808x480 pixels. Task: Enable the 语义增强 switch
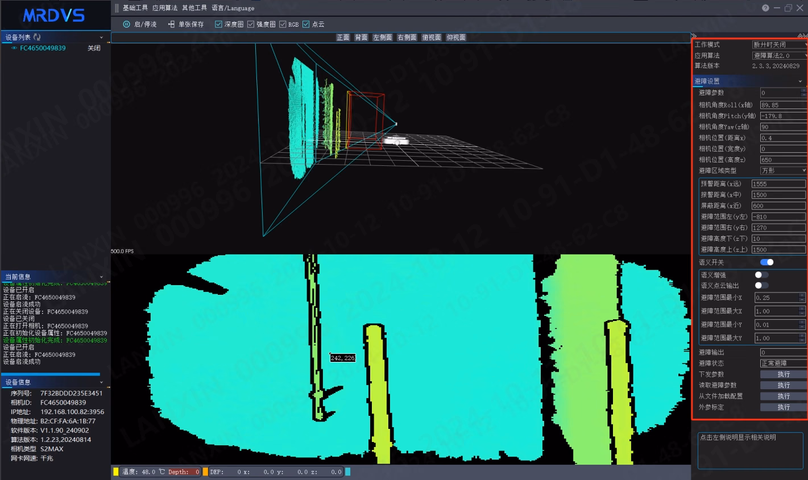tap(762, 275)
